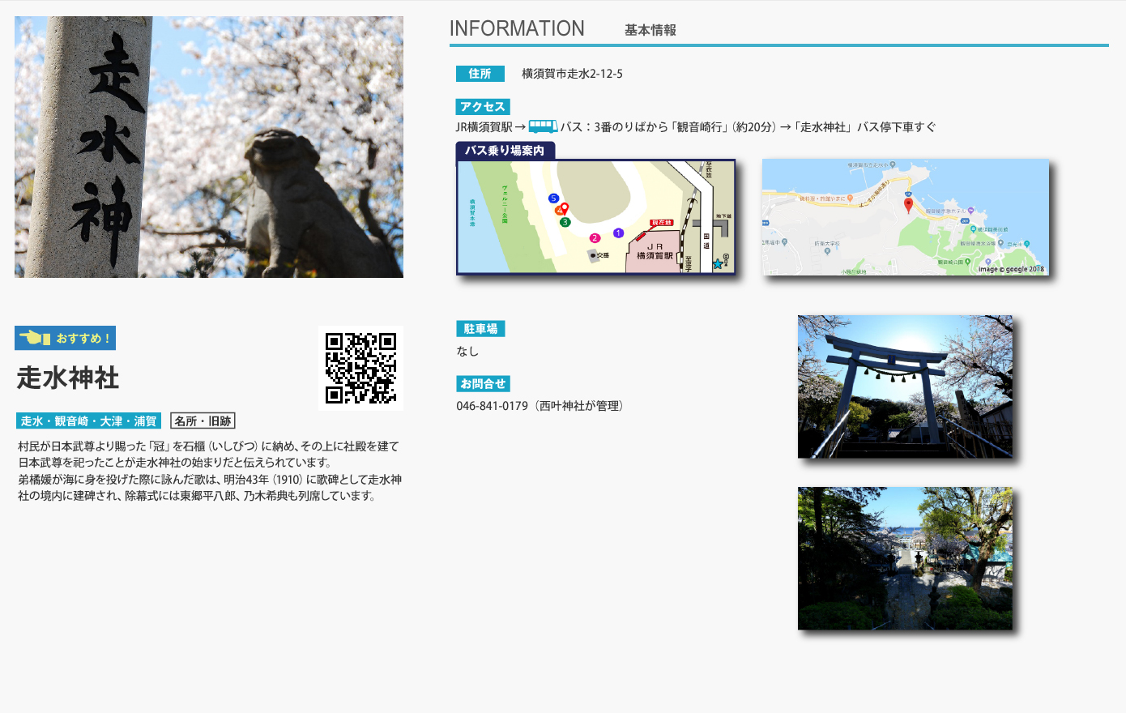Click bus stop number 5 on map
This screenshot has width=1126, height=713.
pyautogui.click(x=553, y=199)
